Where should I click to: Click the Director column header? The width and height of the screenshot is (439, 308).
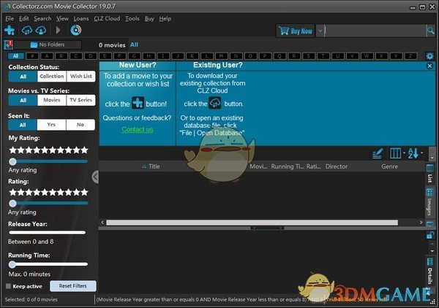337,166
